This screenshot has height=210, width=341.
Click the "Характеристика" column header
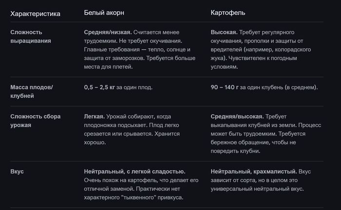click(x=35, y=14)
